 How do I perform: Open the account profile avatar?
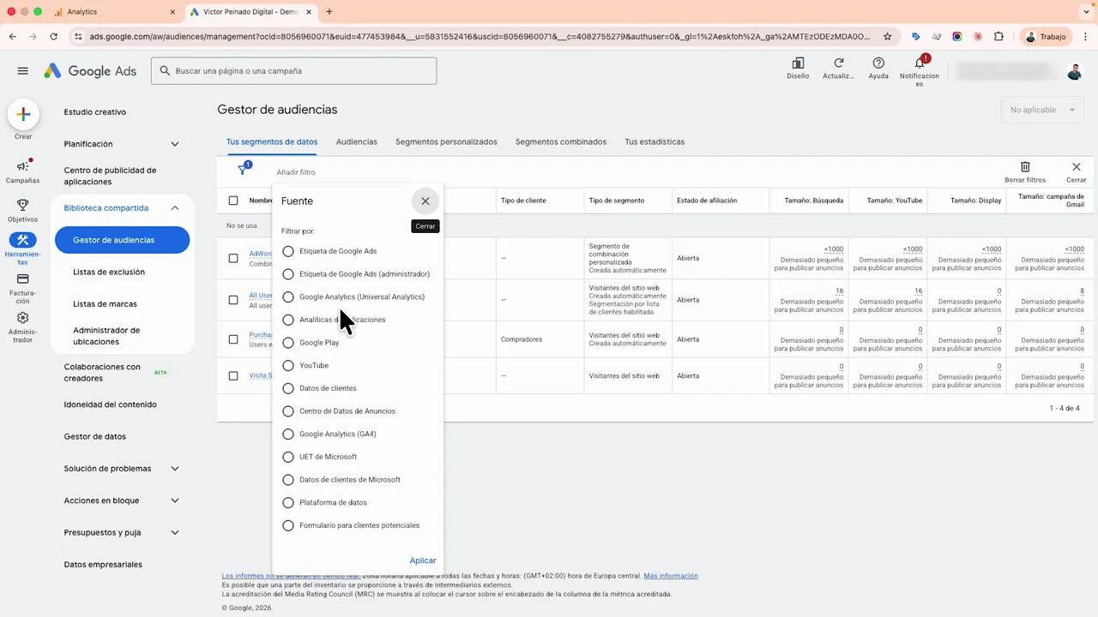point(1075,71)
